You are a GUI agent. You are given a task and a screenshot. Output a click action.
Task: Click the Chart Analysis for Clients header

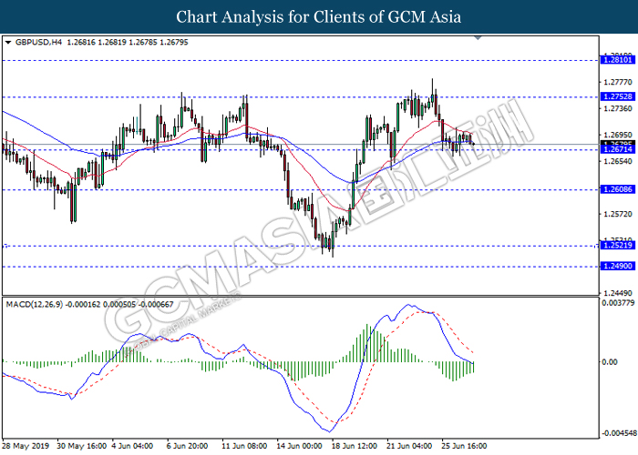319,16
